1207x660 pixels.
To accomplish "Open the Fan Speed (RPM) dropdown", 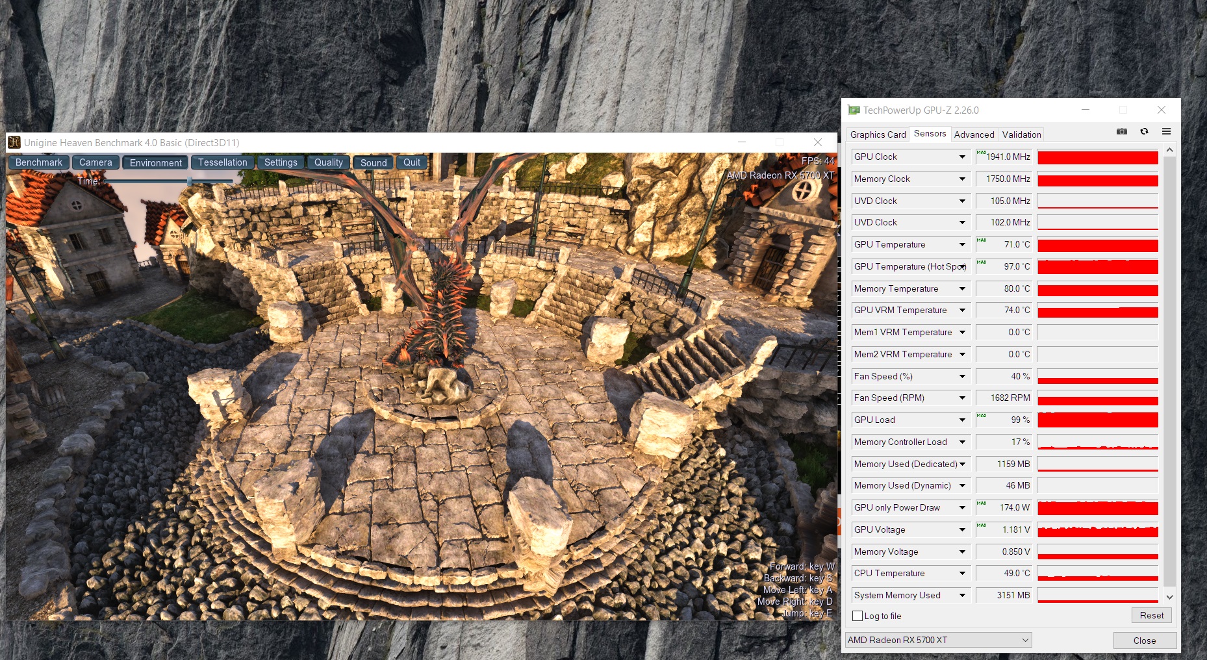I will pyautogui.click(x=962, y=398).
